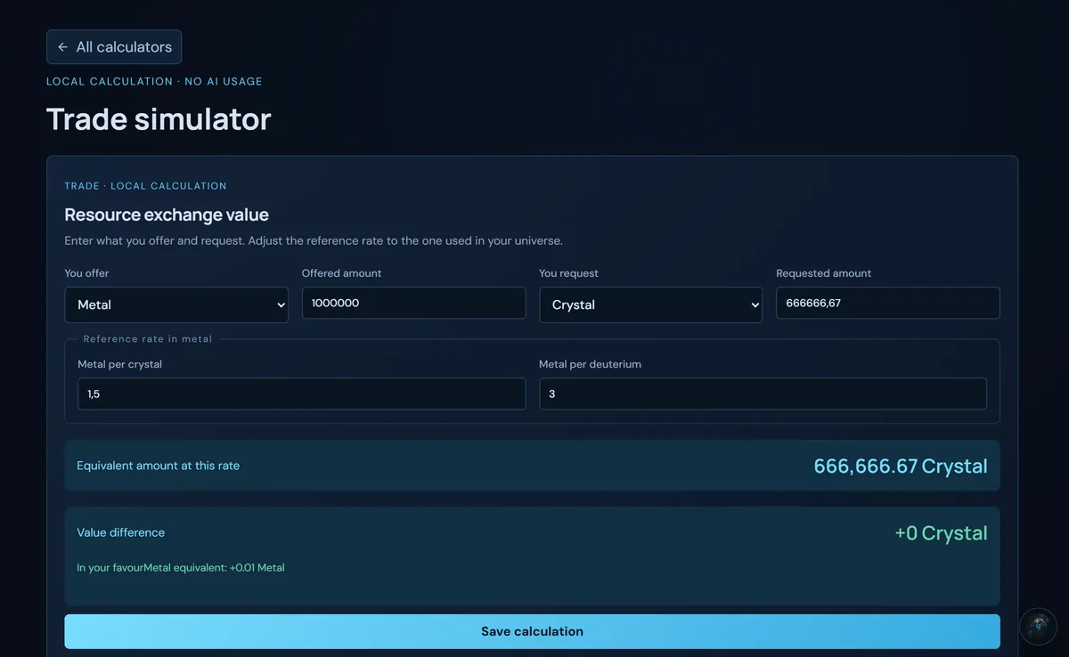Image resolution: width=1069 pixels, height=657 pixels.
Task: Click the Requested amount input field
Action: pos(888,303)
